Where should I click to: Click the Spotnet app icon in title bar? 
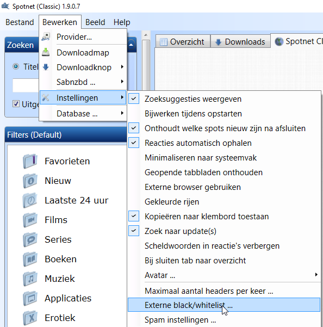tap(5, 6)
